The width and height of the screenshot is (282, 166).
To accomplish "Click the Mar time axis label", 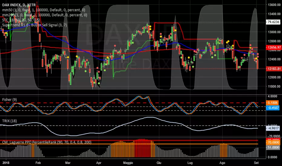I will pyautogui.click(x=67, y=163).
